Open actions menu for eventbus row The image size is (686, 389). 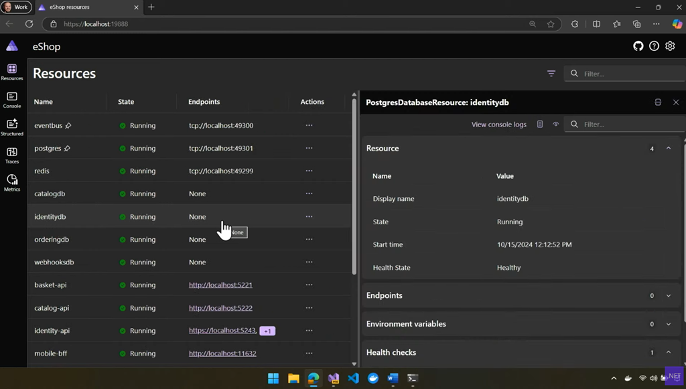pyautogui.click(x=309, y=125)
